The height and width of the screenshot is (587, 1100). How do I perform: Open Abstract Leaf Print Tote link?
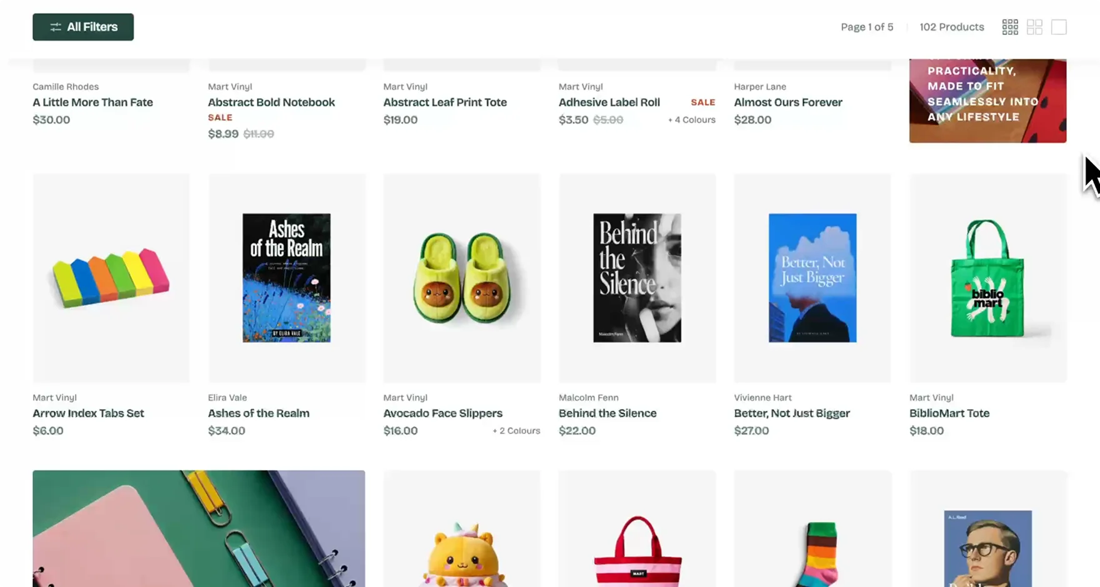click(445, 102)
